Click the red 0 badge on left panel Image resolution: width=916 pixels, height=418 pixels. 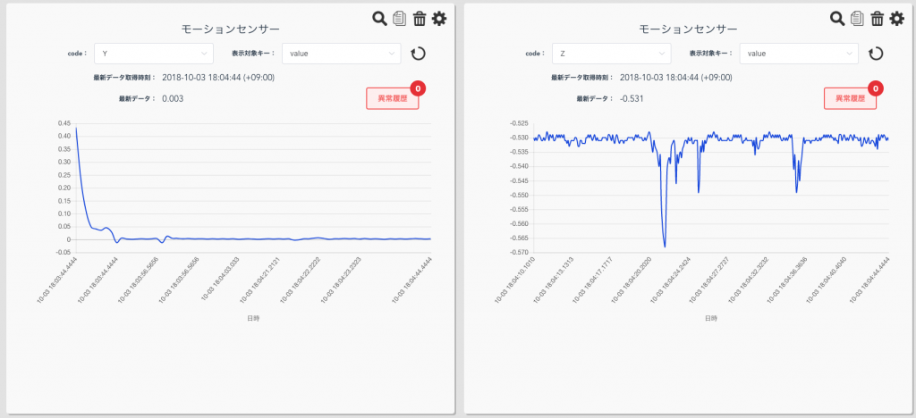(418, 88)
